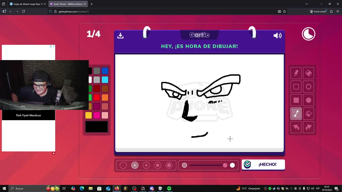Viewport: 342px width, 192px height.
Task: Open the 13°C Despejado weather widget
Action: point(248,189)
